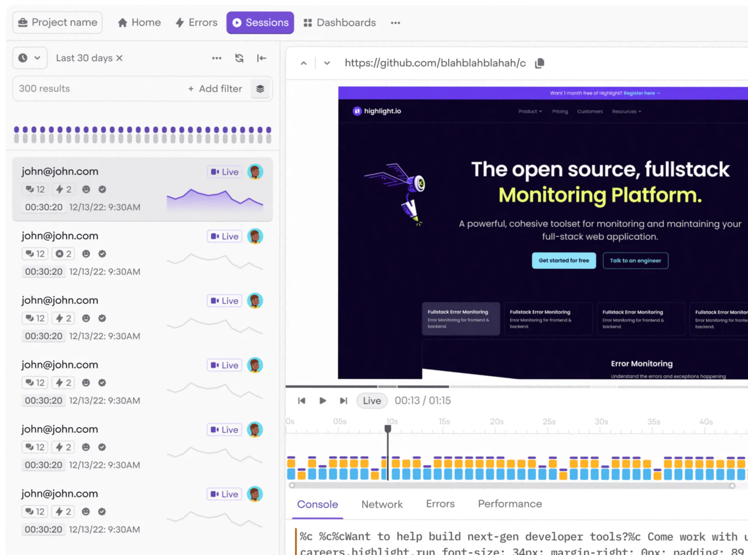Skip to the previous session event
This screenshot has width=748, height=555.
[301, 401]
